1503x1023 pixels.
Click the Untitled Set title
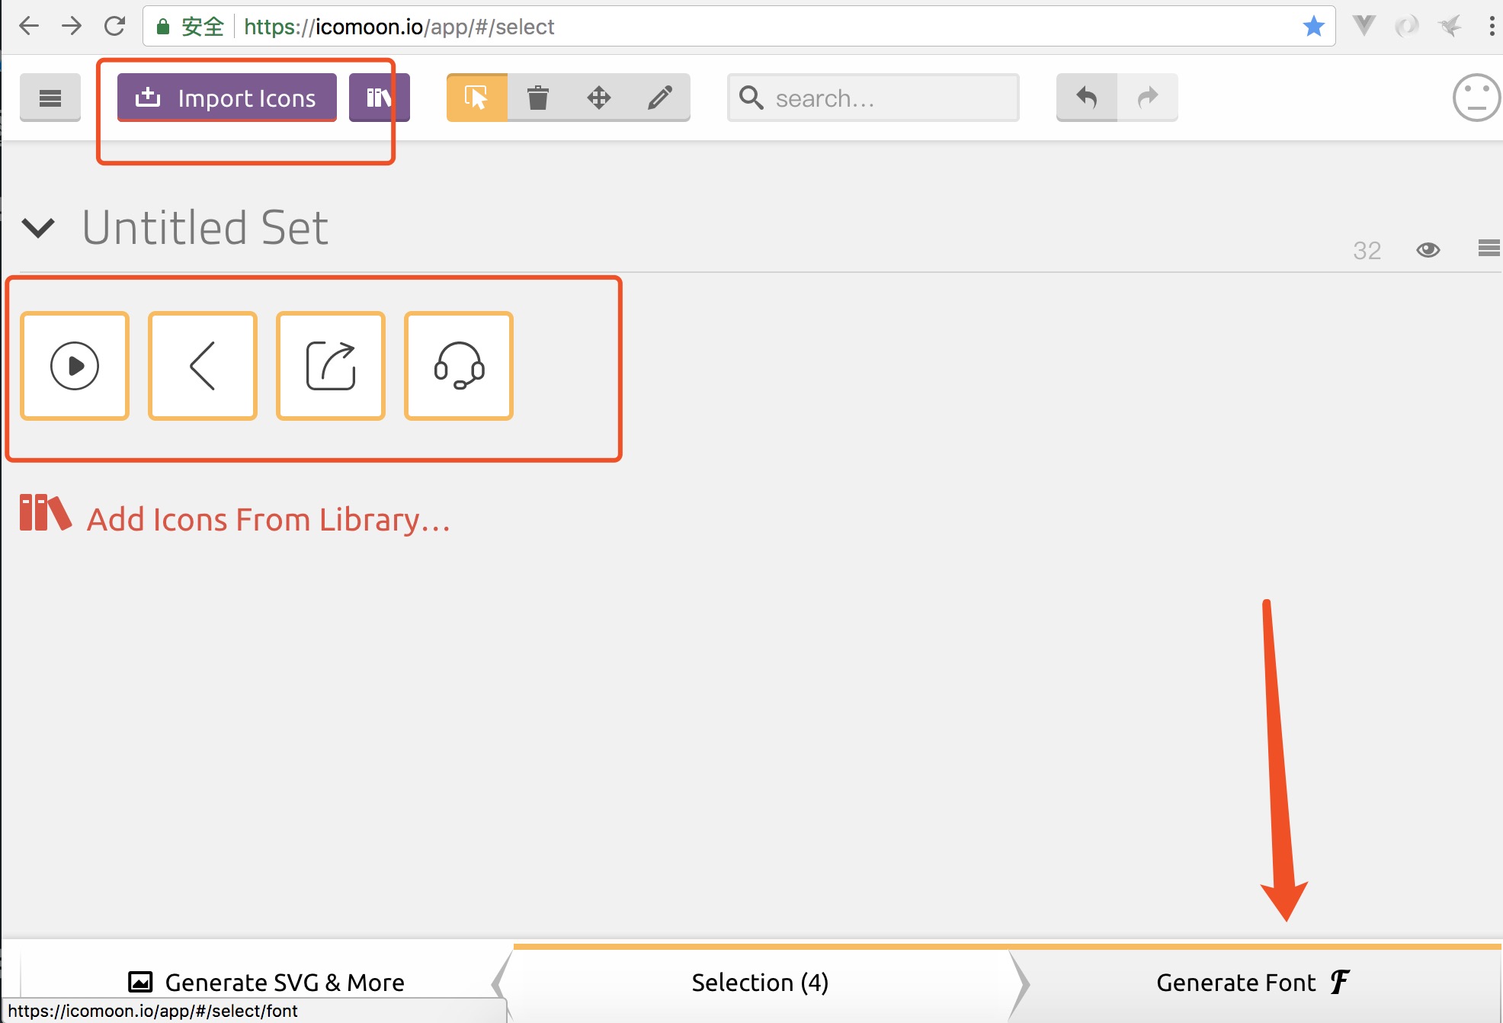205,228
